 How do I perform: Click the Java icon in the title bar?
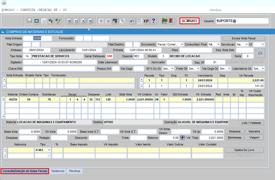(4, 2)
